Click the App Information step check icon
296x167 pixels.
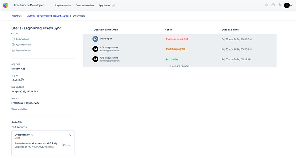(x=13, y=45)
